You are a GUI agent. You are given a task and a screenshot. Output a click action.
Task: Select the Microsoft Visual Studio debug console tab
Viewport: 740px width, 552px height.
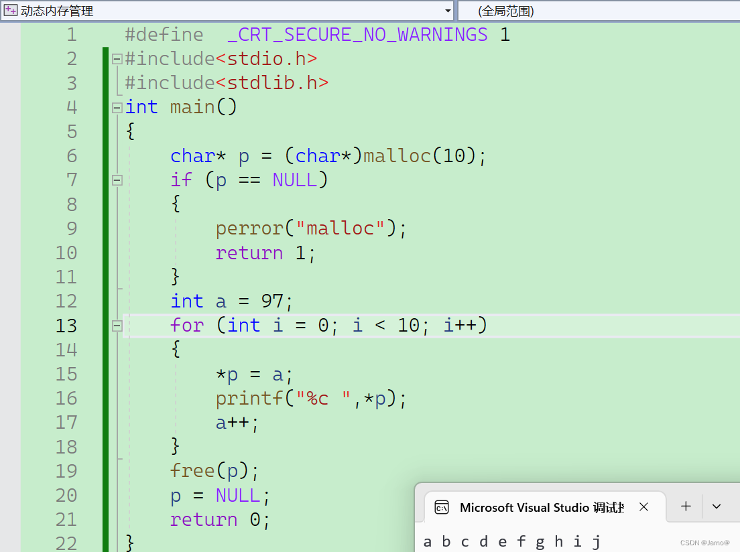[x=545, y=508]
